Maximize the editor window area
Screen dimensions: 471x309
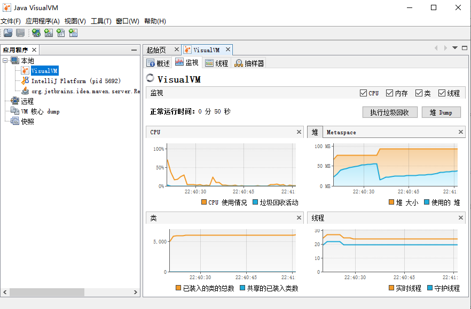click(x=465, y=48)
